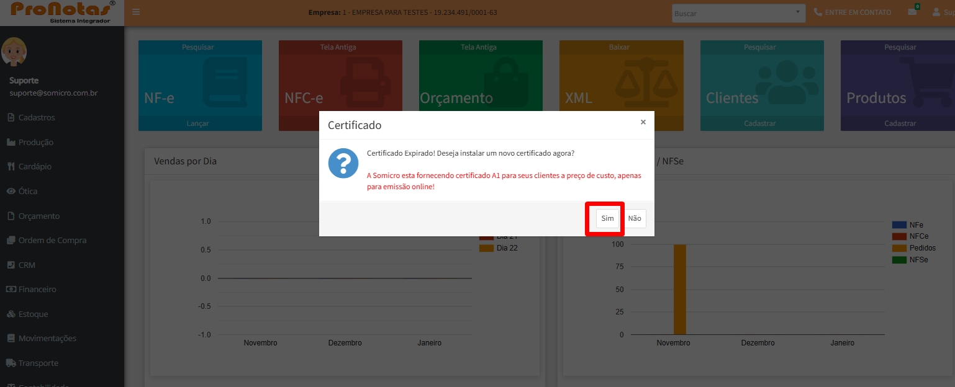Open the Buscar dropdown
The width and height of the screenshot is (955, 387).
[737, 12]
